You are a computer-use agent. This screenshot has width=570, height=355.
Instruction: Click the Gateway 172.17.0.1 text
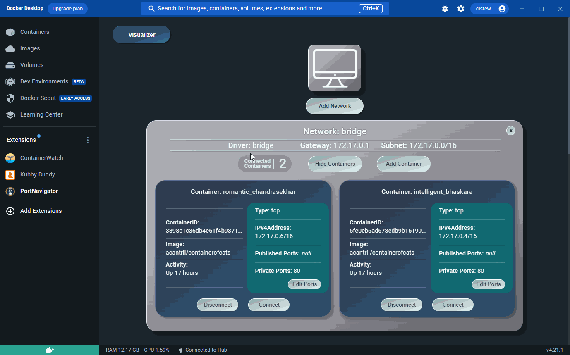(335, 145)
